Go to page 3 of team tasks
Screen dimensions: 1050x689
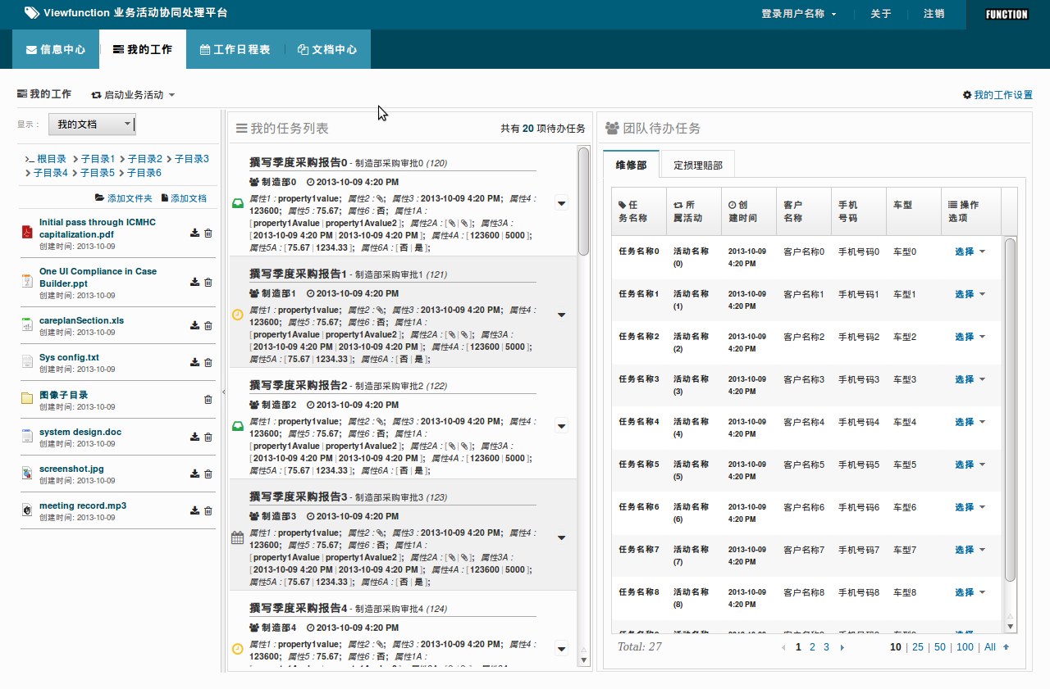[826, 647]
